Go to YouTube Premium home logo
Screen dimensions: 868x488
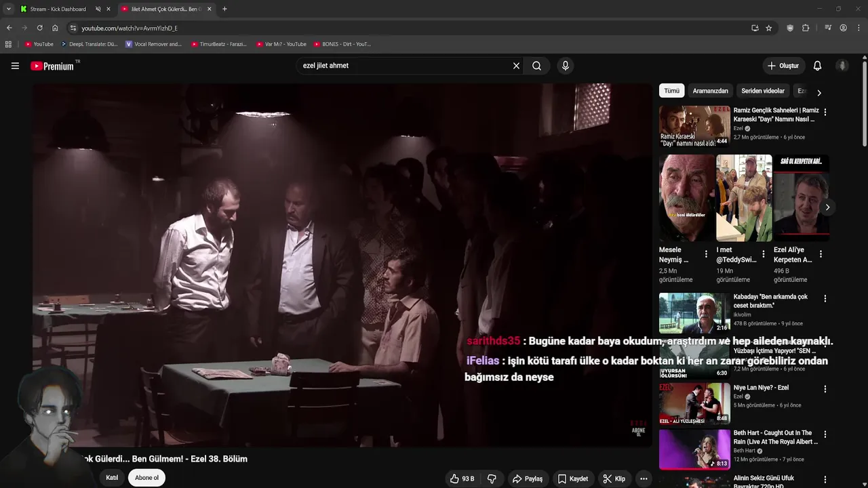[52, 66]
